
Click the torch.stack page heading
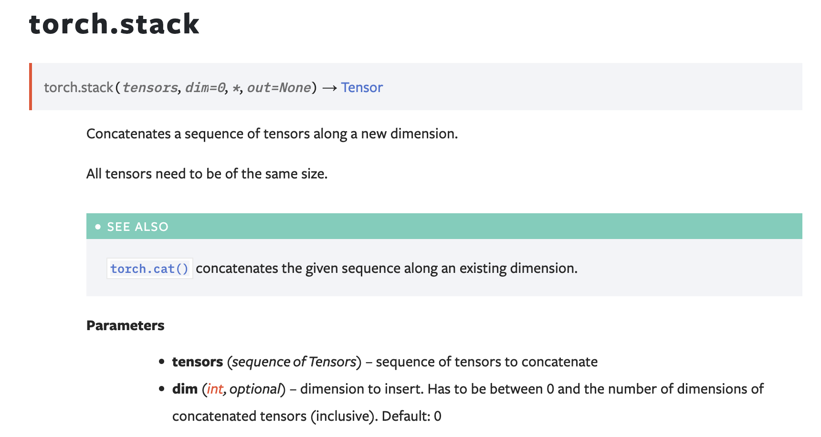[x=114, y=24]
